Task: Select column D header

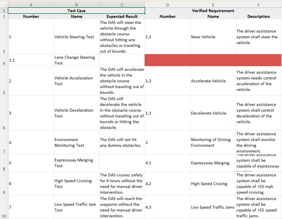Action: (x=168, y=5)
